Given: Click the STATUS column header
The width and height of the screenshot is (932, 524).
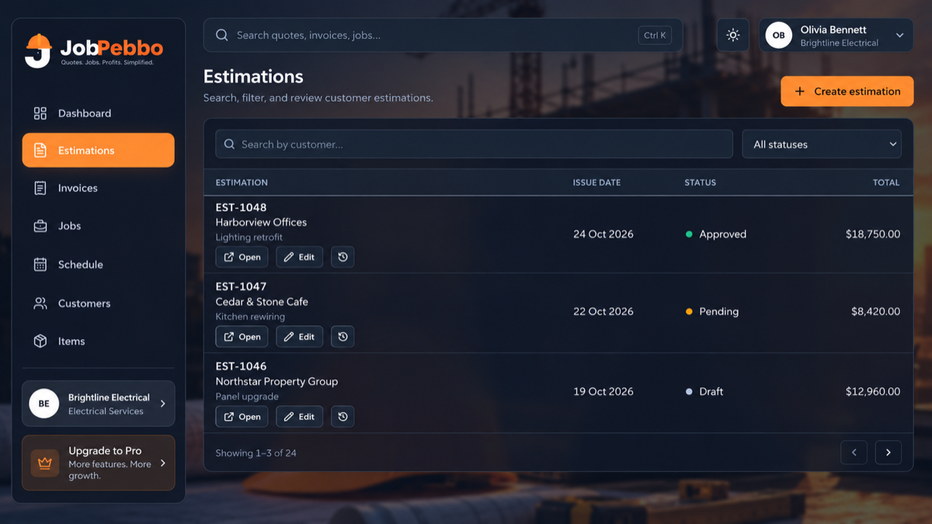Looking at the screenshot, I should coord(700,182).
